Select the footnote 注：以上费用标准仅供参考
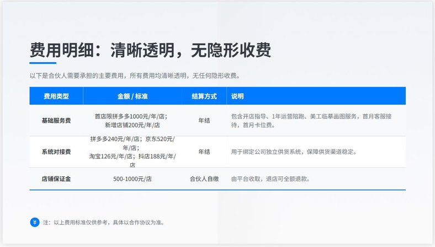Screen dimensions: 435x247 point(104,223)
